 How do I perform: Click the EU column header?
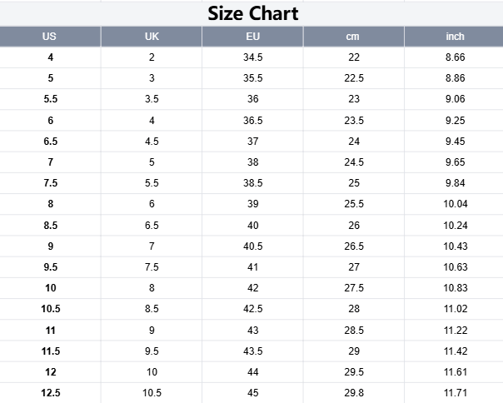point(252,37)
